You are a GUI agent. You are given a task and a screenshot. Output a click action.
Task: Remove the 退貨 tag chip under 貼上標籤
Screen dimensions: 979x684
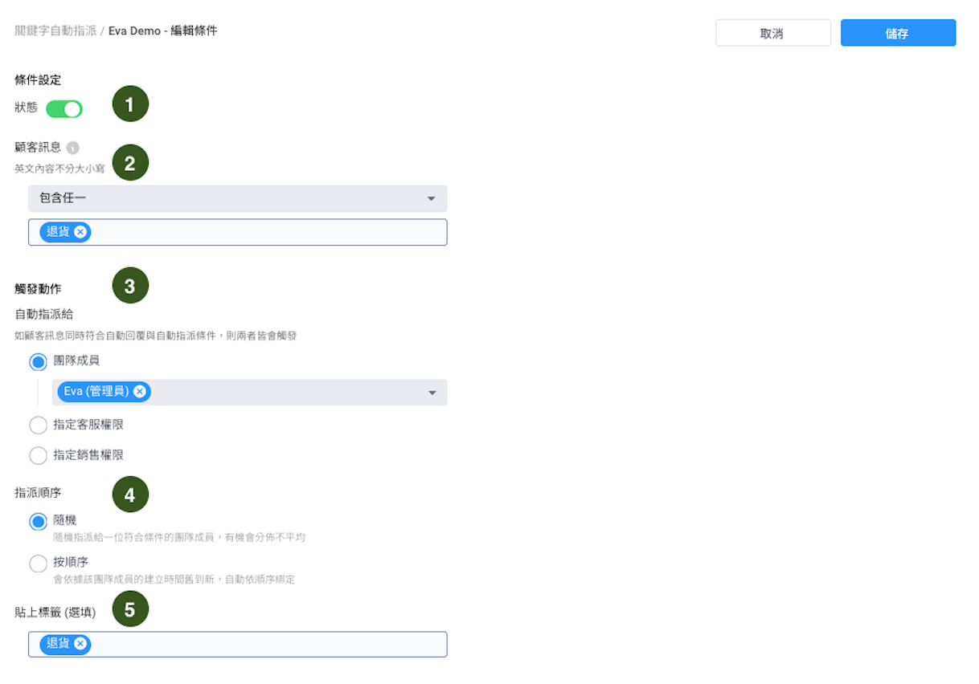point(80,644)
